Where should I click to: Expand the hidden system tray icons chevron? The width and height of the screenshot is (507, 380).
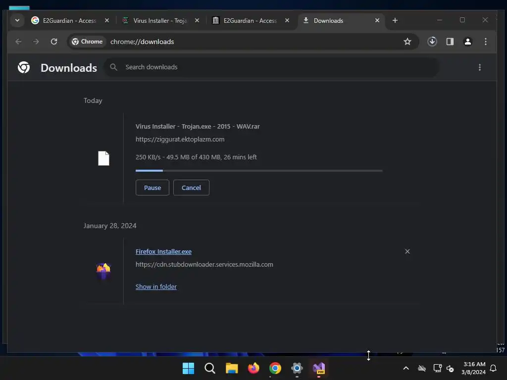406,368
